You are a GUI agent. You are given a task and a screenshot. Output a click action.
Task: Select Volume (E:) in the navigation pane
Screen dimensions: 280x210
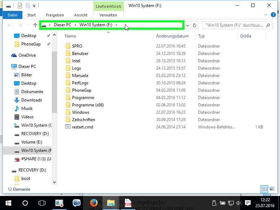[31, 142]
